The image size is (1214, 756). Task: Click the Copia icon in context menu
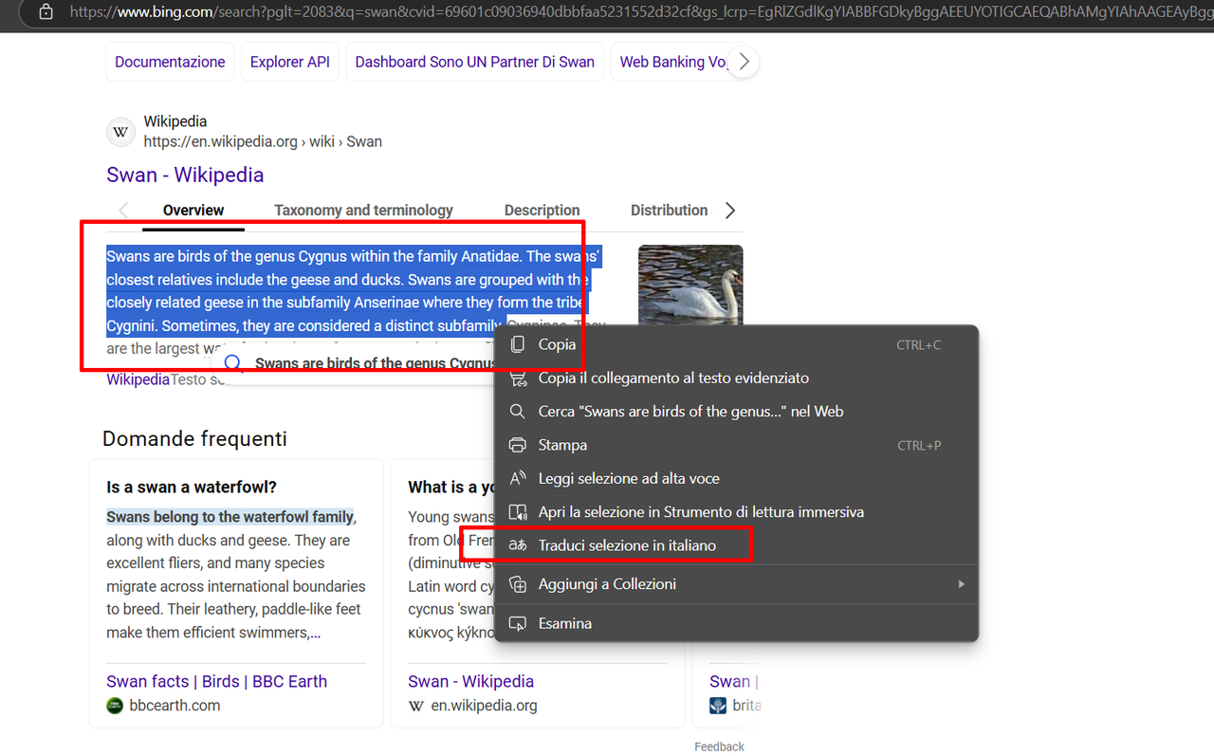(518, 344)
